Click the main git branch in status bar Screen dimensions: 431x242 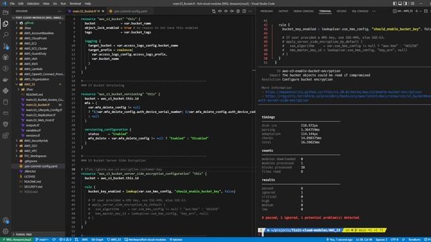point(42,239)
